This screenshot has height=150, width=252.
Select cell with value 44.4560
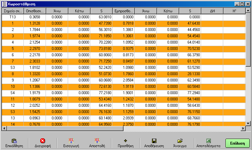coord(190,30)
